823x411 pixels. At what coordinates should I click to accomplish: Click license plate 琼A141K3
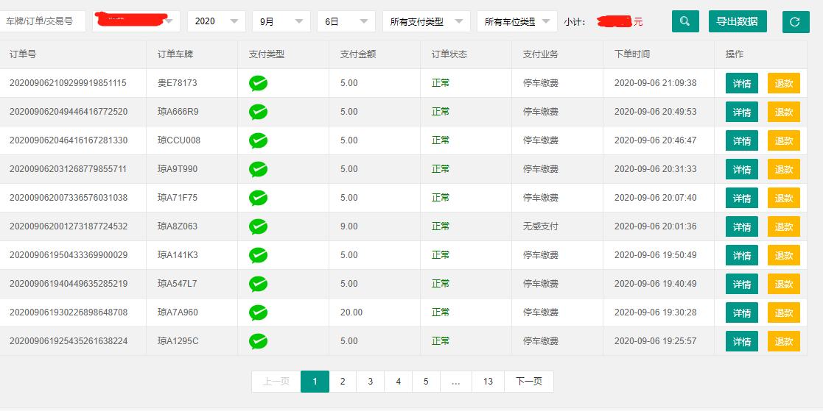click(178, 256)
